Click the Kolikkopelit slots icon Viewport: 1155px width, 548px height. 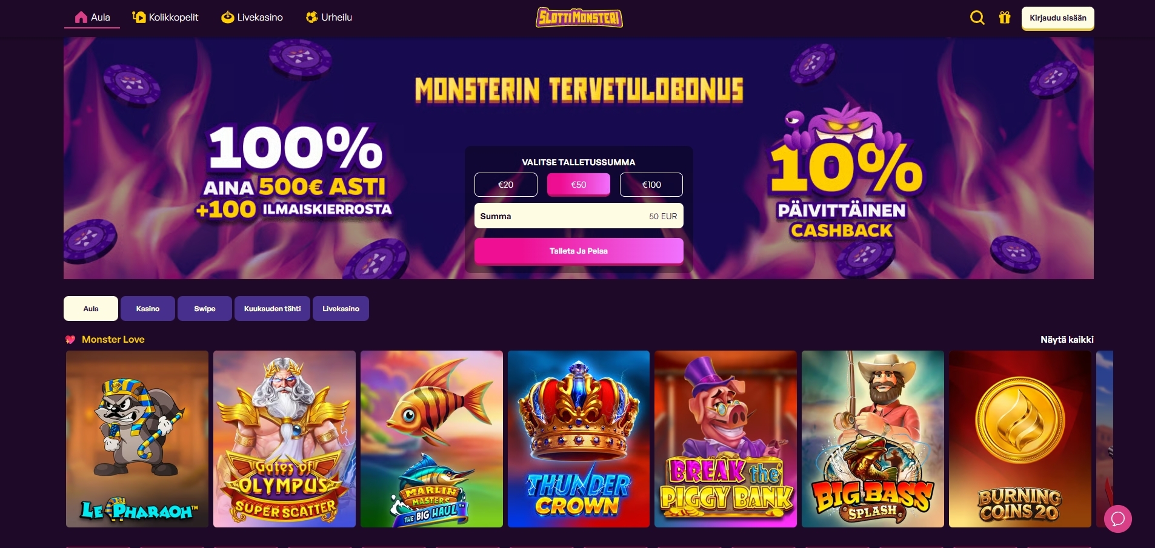coord(139,17)
